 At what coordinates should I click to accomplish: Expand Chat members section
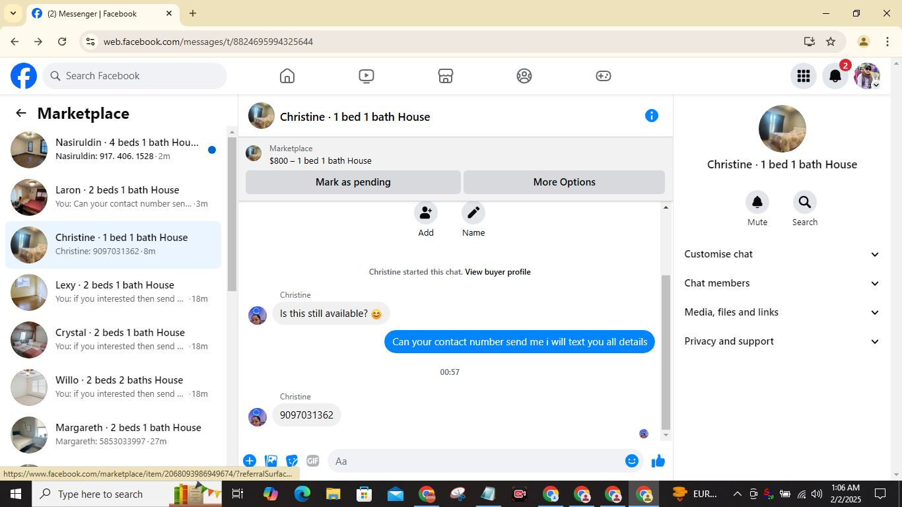tap(782, 283)
